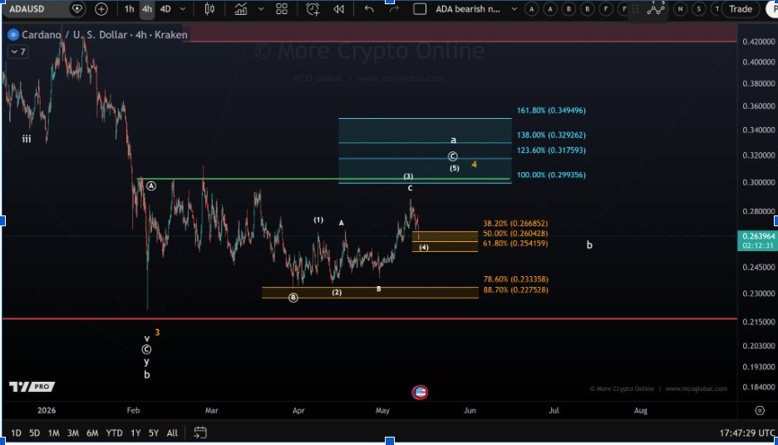Select the red horizontal line near 0.215
Screen dimensions: 778x445
pyautogui.click(x=370, y=319)
